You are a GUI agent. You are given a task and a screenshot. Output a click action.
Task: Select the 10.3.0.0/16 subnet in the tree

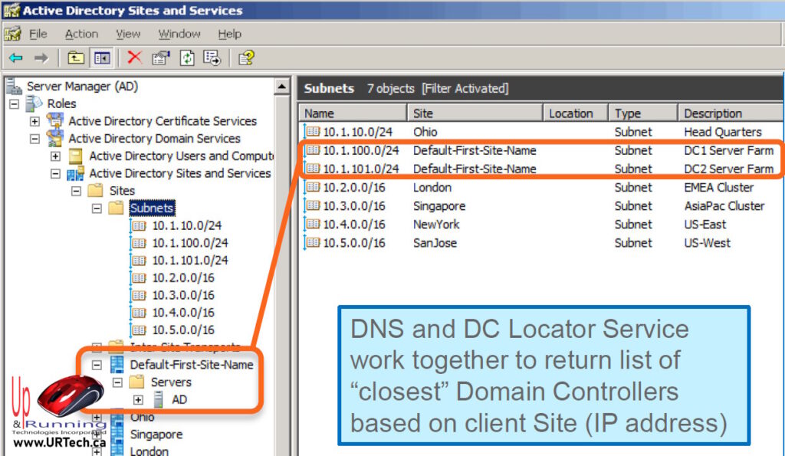point(182,295)
